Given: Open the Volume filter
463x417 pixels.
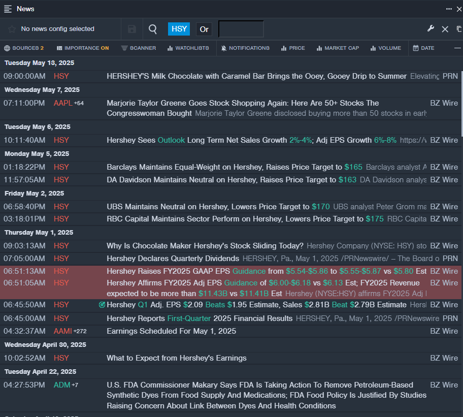Looking at the screenshot, I should (386, 48).
